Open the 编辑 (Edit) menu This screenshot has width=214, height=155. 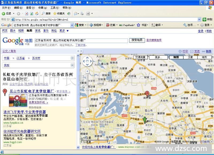coord(18,8)
